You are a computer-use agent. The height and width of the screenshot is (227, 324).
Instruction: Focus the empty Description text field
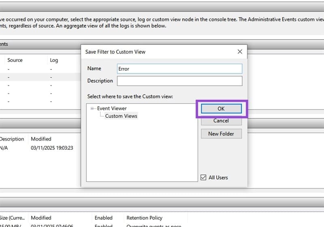pyautogui.click(x=179, y=81)
